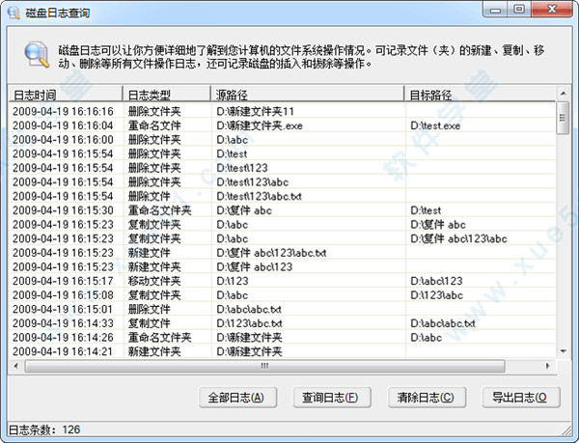Click target path D:\abc\123
The height and width of the screenshot is (443, 579).
point(436,281)
